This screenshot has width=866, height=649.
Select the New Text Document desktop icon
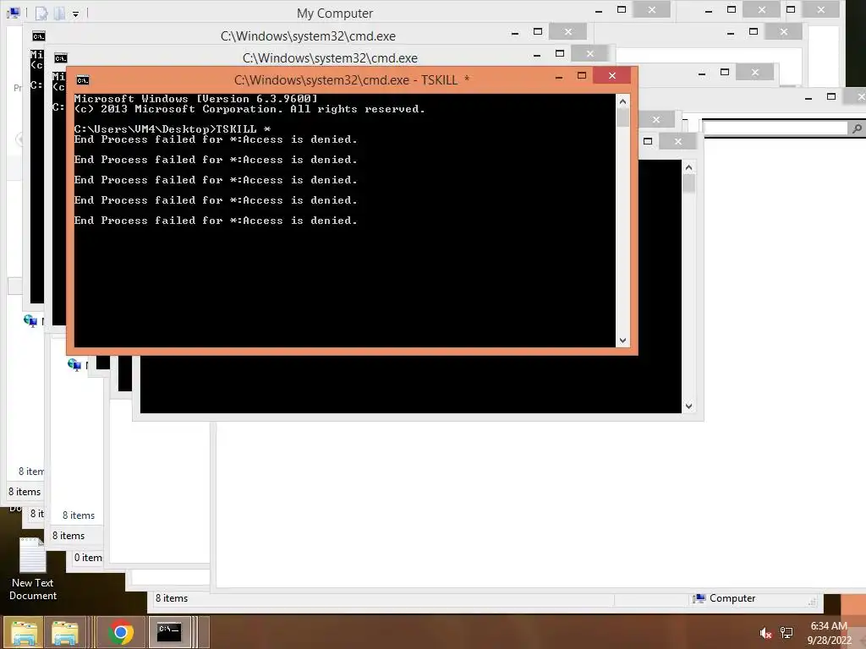coord(33,570)
